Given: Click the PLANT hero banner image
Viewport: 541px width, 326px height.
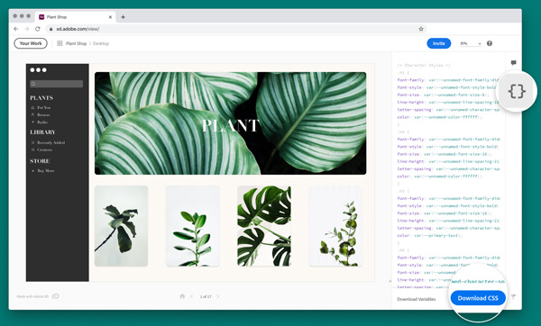Looking at the screenshot, I should pyautogui.click(x=231, y=123).
